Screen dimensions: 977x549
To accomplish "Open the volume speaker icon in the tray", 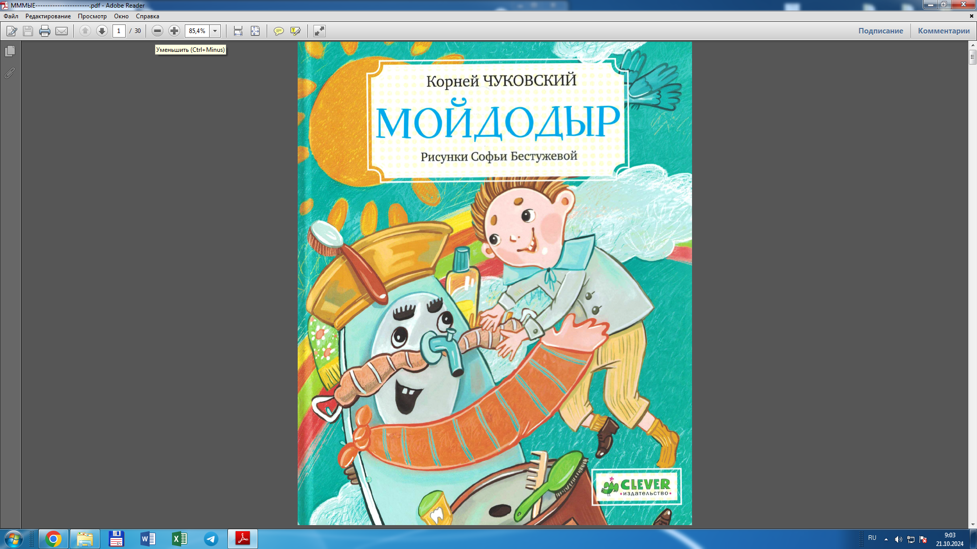I will 898,539.
